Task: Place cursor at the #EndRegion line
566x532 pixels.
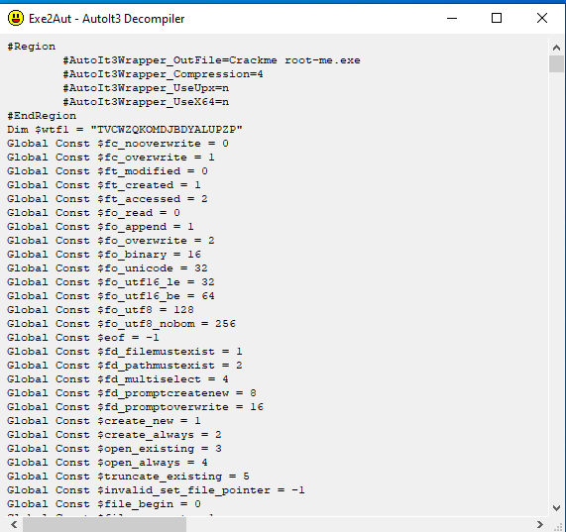Action: tap(42, 116)
